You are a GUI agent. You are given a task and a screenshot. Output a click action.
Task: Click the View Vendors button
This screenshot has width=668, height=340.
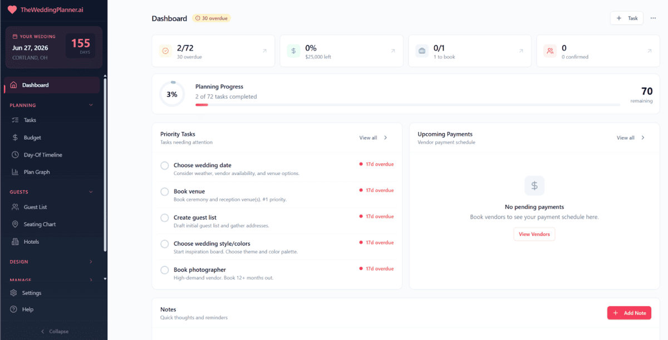point(534,234)
